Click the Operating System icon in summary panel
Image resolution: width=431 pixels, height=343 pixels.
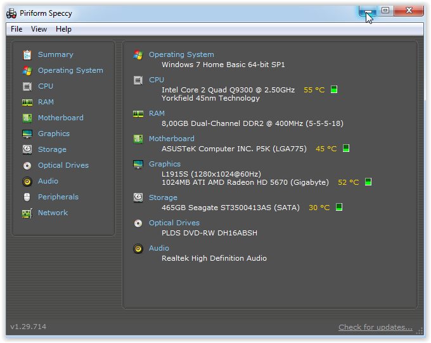pyautogui.click(x=138, y=55)
